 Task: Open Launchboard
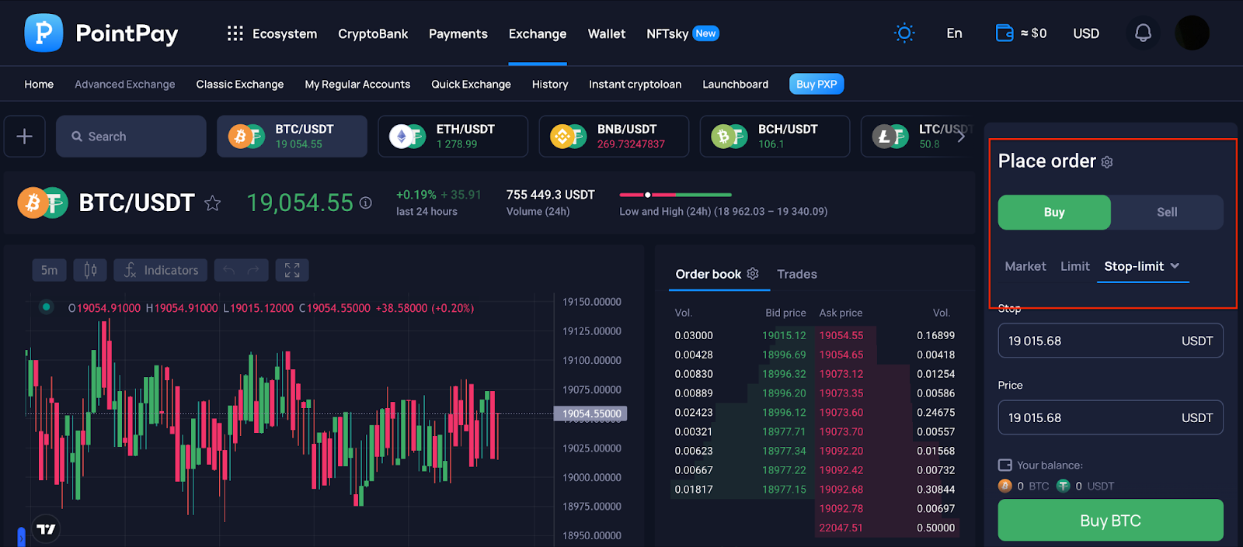tap(736, 84)
